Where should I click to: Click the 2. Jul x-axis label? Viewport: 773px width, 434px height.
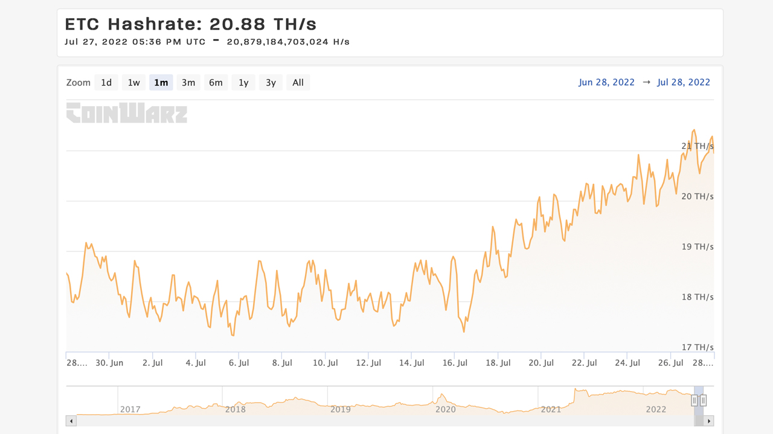152,363
